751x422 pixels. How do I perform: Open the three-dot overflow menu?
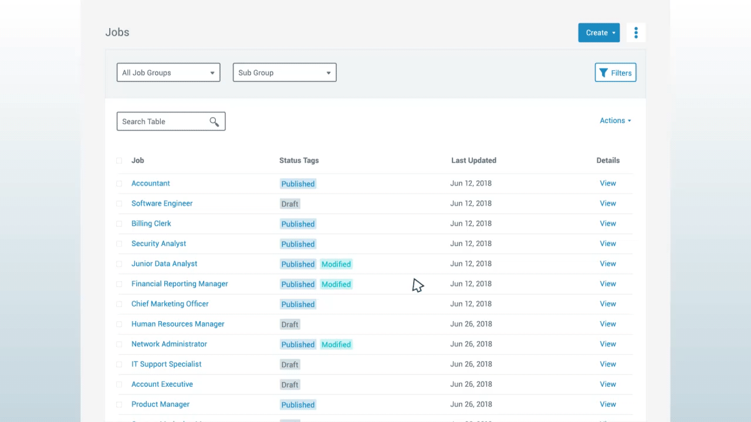(636, 32)
